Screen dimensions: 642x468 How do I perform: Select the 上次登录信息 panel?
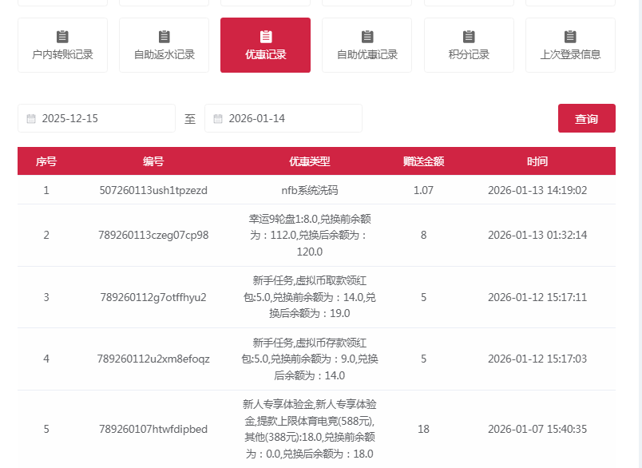pos(569,45)
